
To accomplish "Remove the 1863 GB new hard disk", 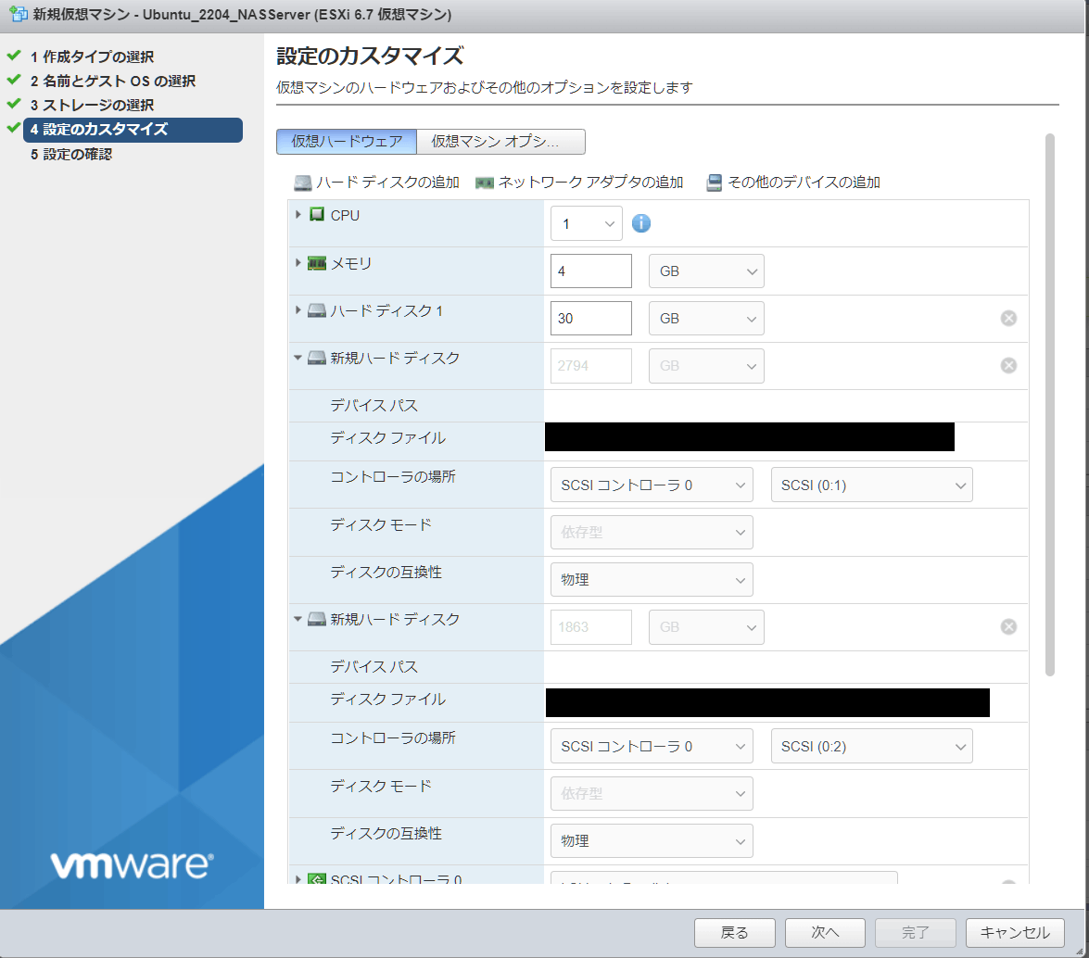I will click(1008, 627).
